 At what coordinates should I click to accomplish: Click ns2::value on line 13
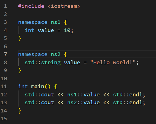pos(84,103)
